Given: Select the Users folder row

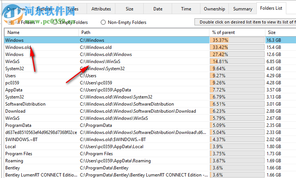Looking at the screenshot, I should click(150, 76).
